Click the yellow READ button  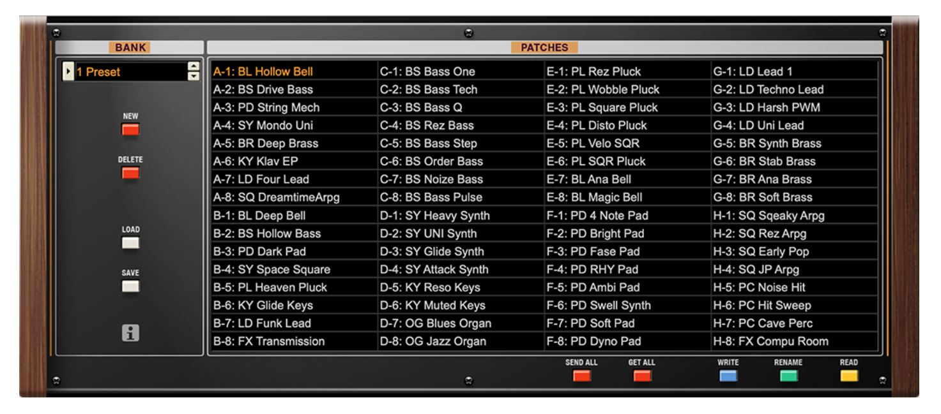pyautogui.click(x=849, y=376)
